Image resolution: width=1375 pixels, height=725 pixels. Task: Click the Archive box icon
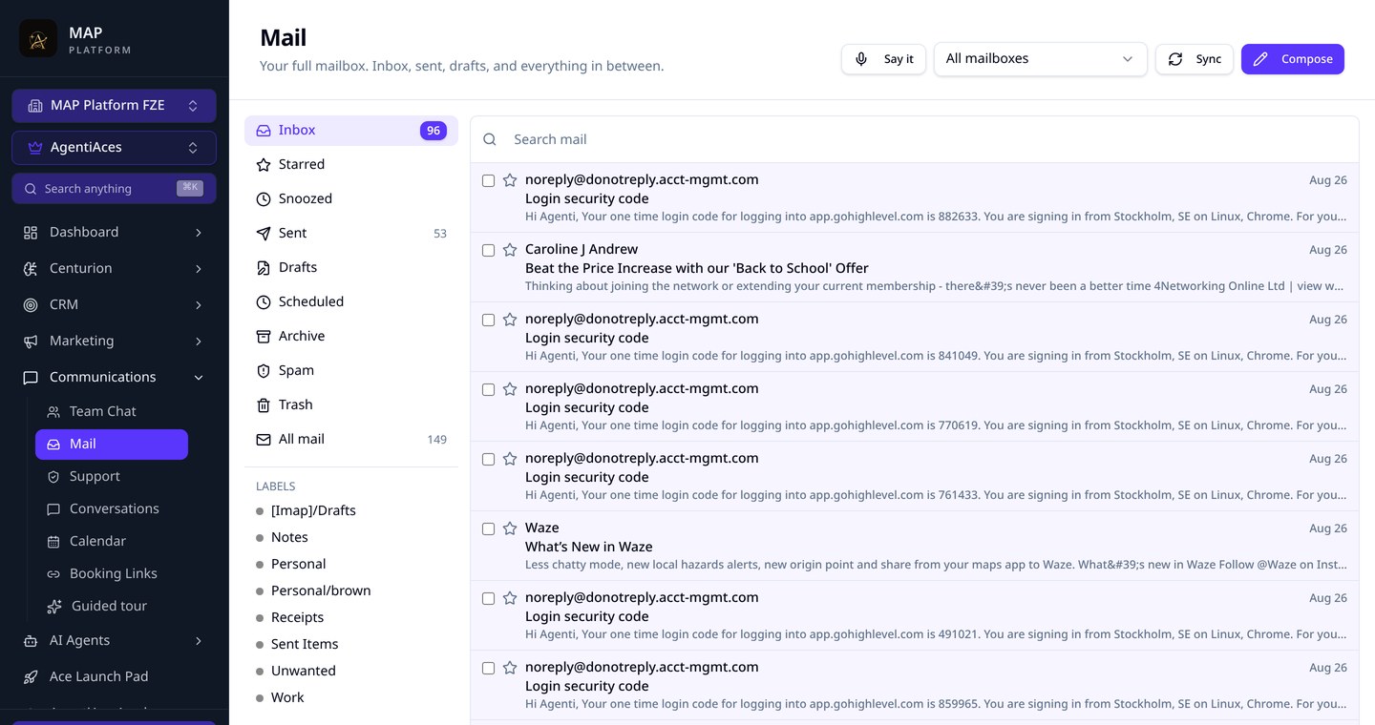tap(264, 337)
